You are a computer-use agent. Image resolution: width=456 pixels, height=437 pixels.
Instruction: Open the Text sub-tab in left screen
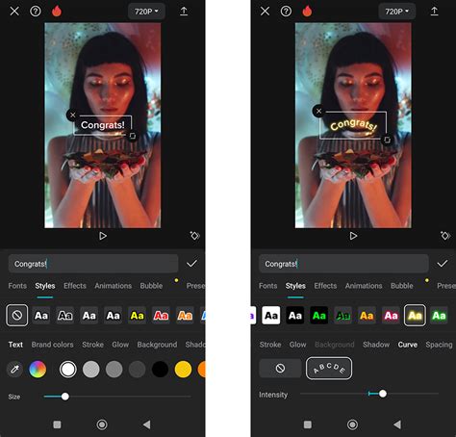[15, 345]
